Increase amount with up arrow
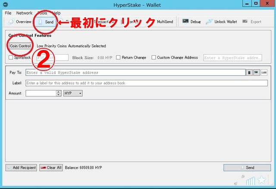Image resolution: width=276 pixels, height=189 pixels. 59,92
